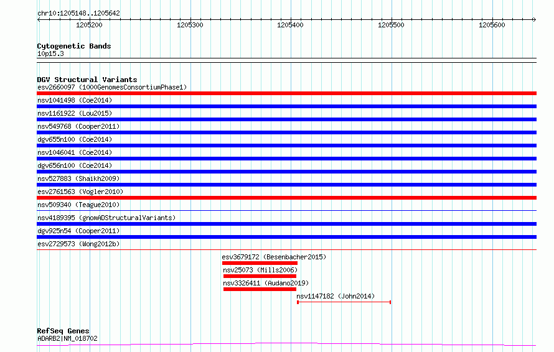Click the nsv1041498 (Coe2014) variant label
Viewport: 554px width, 352px height.
[75, 100]
